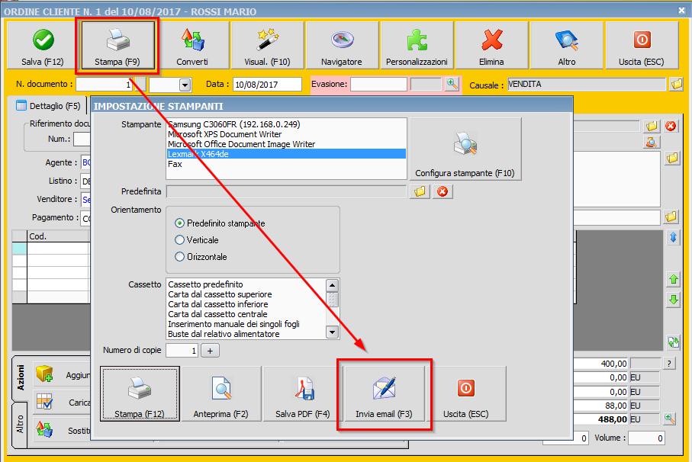The width and height of the screenshot is (692, 462).
Task: Click the Evasione input field
Action: click(378, 84)
